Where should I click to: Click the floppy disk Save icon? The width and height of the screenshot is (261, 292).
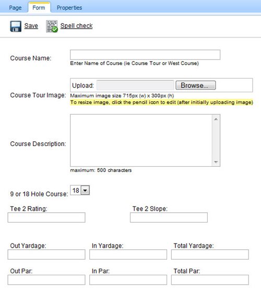(x=16, y=26)
